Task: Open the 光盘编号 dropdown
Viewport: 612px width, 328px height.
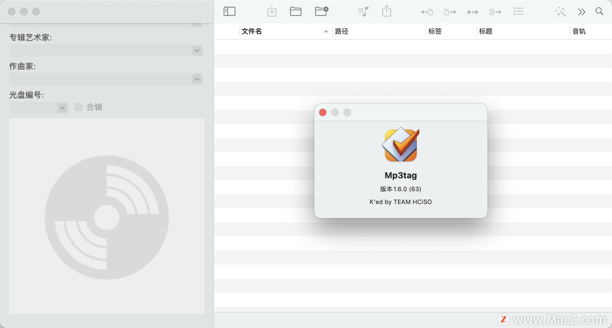Action: coord(62,108)
